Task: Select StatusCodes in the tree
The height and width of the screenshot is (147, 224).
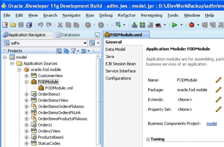Action: [x=49, y=143]
